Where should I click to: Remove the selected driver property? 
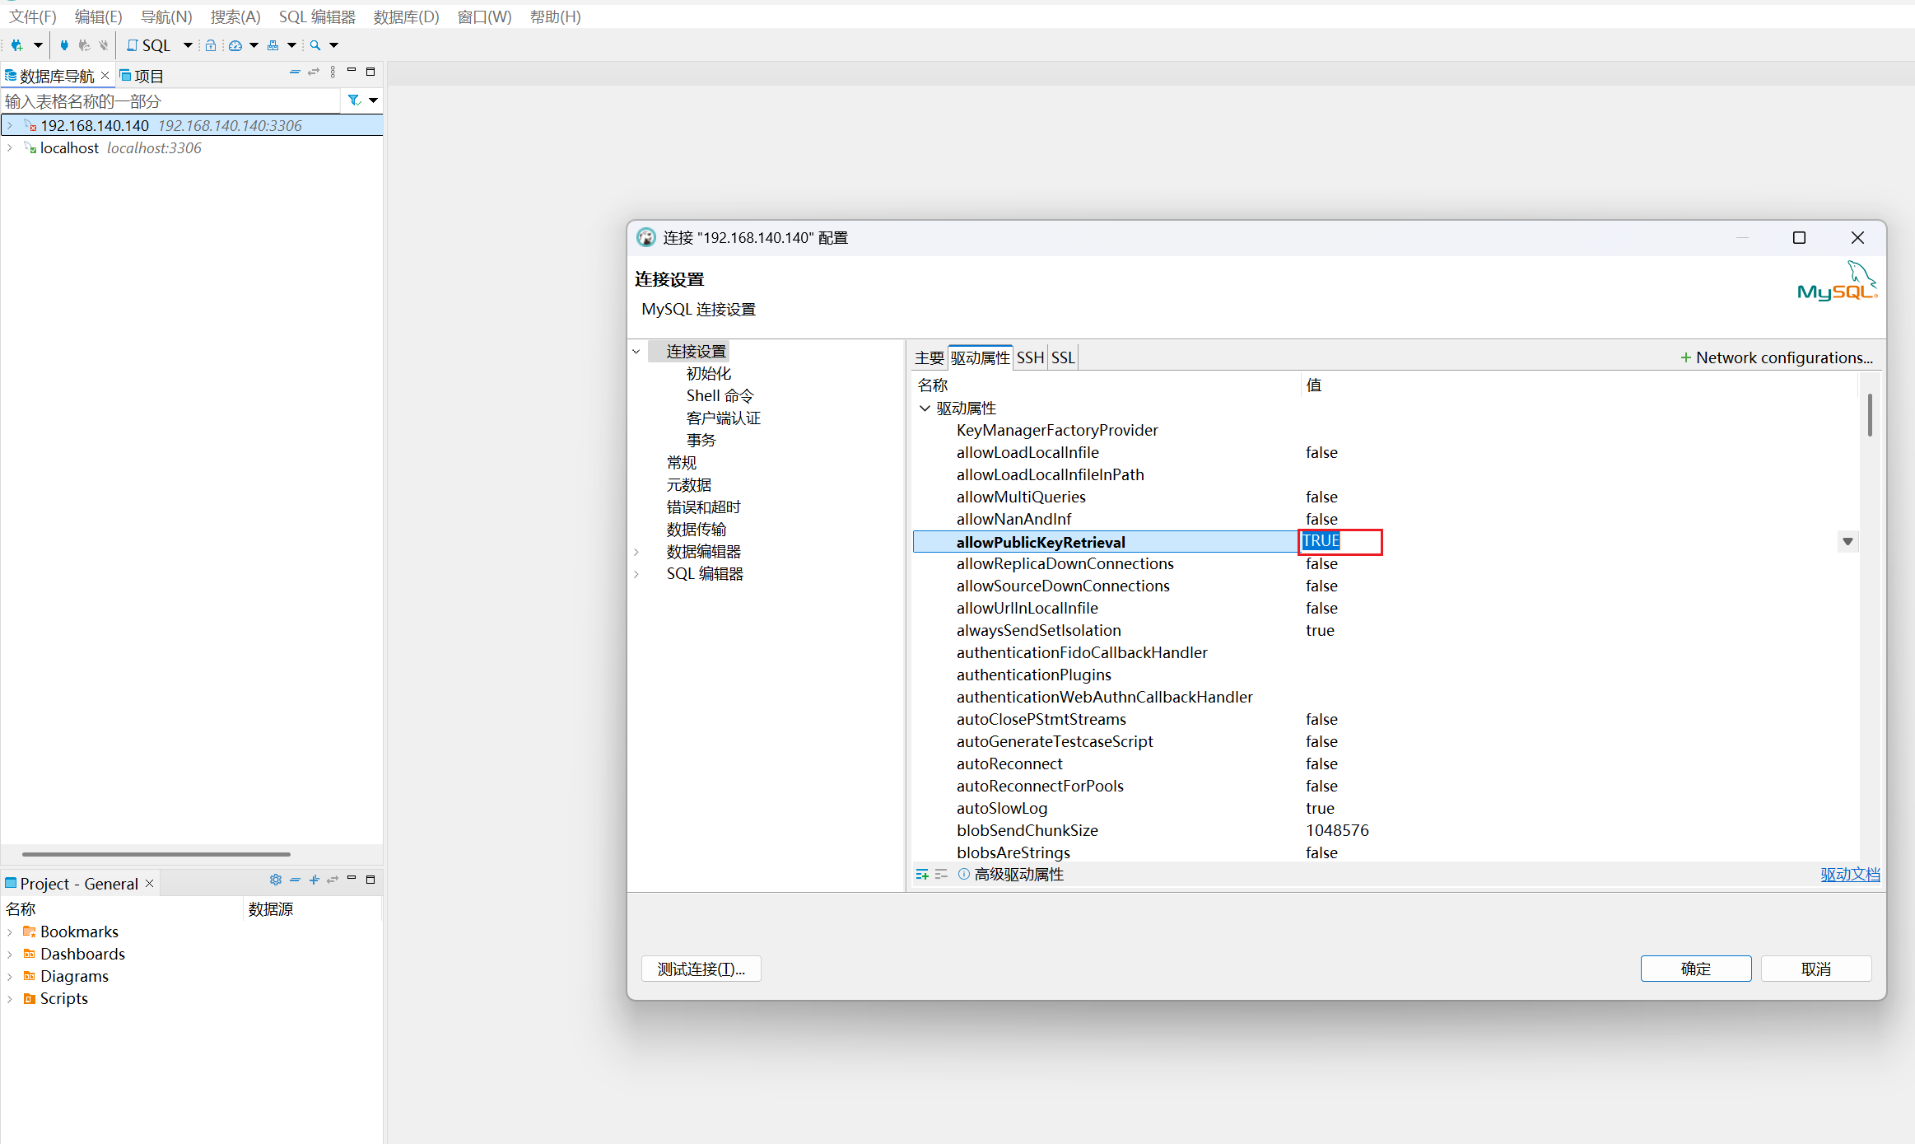tap(941, 874)
